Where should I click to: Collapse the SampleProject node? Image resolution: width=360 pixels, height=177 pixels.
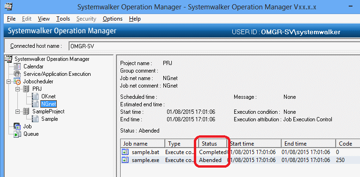point(17,111)
